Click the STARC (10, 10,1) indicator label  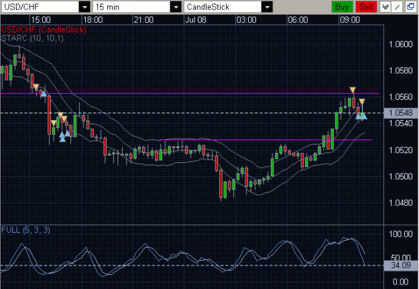(x=32, y=38)
